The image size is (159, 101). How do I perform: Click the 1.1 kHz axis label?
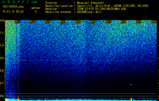2,33
